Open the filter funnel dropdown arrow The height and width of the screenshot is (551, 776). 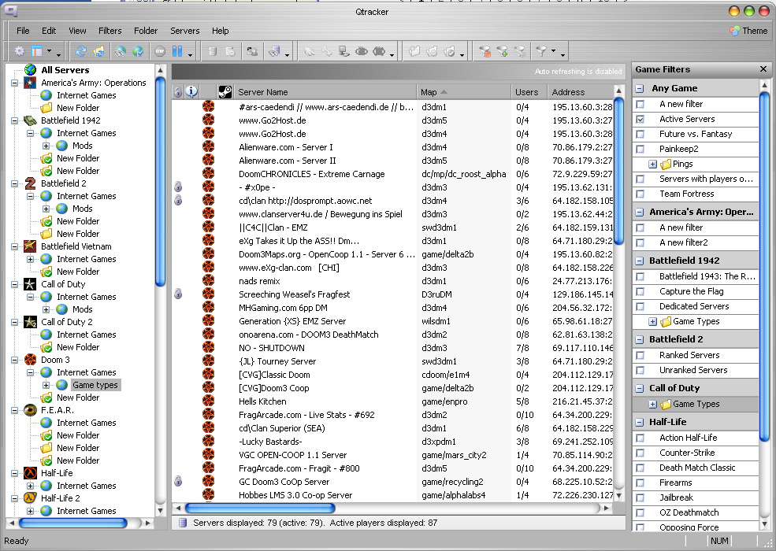pyautogui.click(x=553, y=51)
